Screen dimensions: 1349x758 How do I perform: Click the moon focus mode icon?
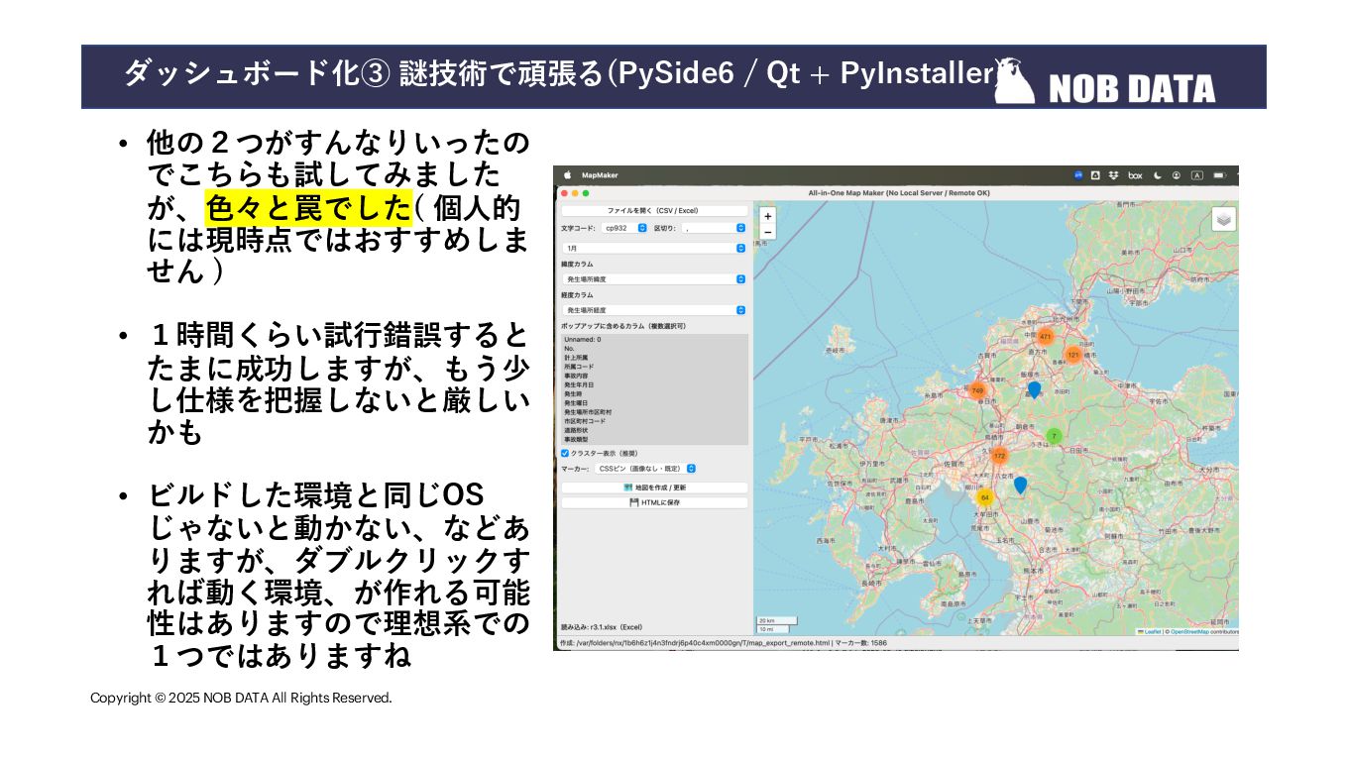point(1157,175)
